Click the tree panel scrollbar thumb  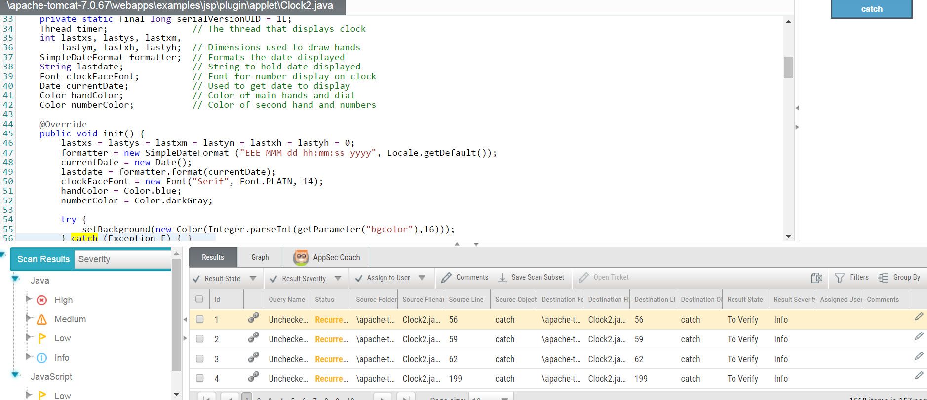[176, 315]
